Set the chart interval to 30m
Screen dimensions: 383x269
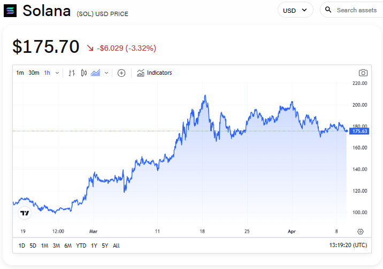point(34,73)
